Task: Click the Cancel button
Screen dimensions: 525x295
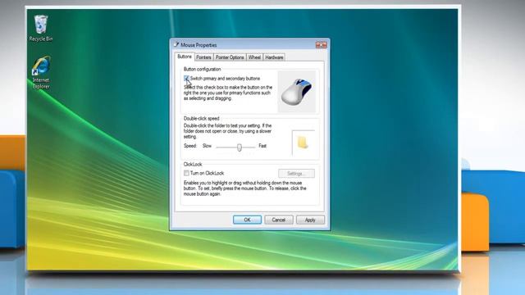Action: [x=279, y=220]
